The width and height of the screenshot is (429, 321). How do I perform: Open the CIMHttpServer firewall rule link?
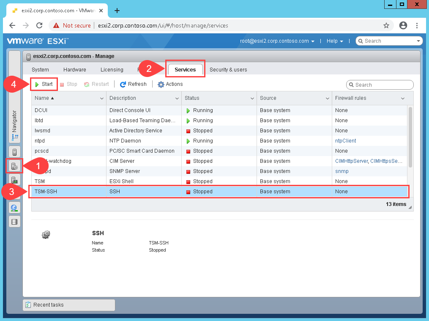[x=351, y=161]
